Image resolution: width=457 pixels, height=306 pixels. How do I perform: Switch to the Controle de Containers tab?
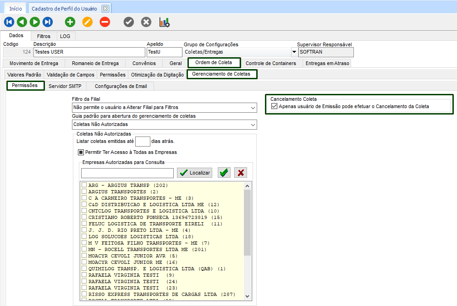270,63
